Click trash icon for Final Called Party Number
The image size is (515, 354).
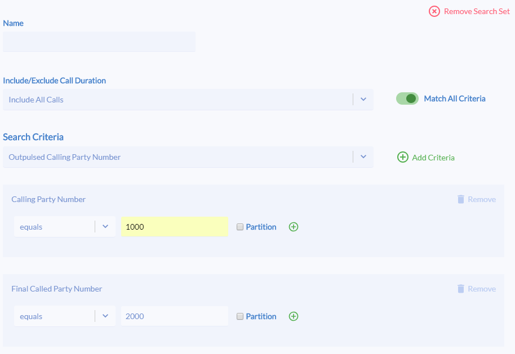461,289
